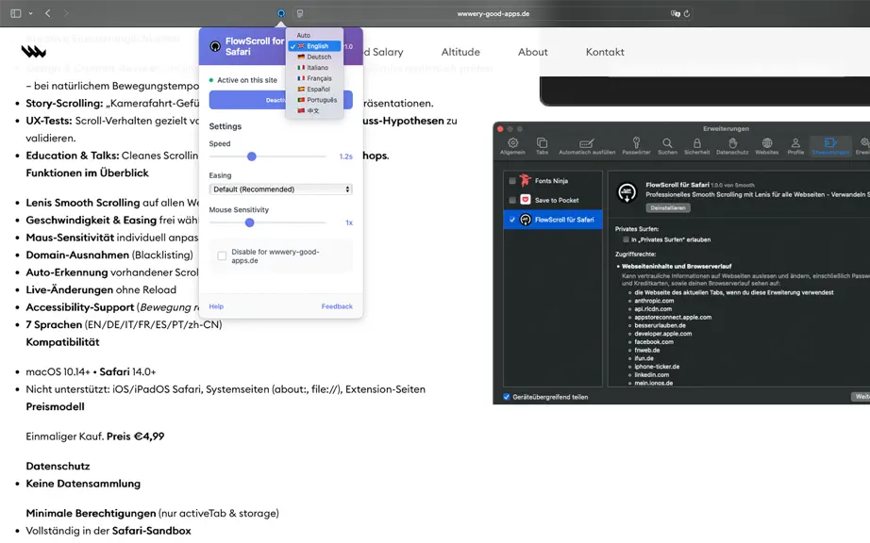Choose Português language option

(314, 100)
